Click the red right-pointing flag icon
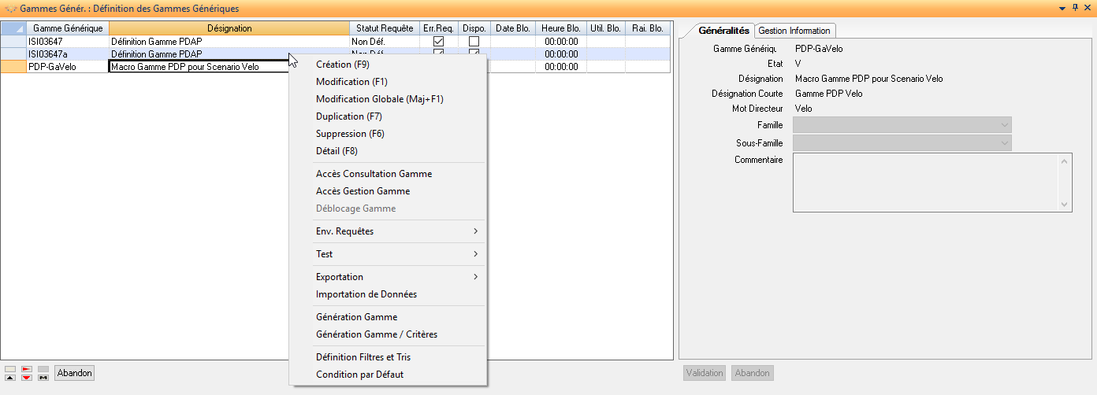Screen dimensions: 1097x395 (27, 368)
